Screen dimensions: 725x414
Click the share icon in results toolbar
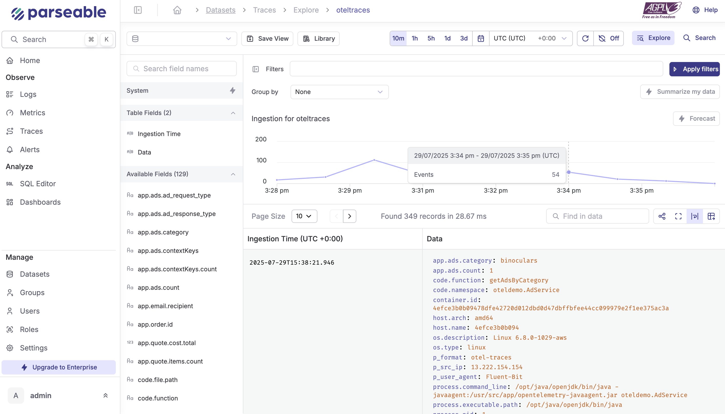click(662, 216)
